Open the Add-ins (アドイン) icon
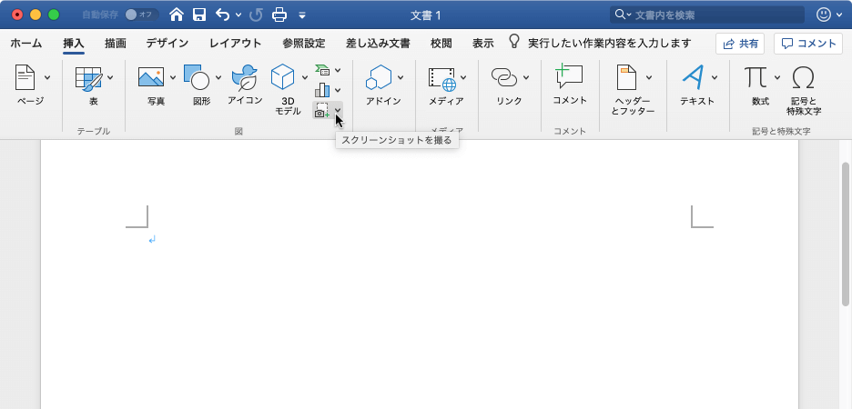Image resolution: width=852 pixels, height=409 pixels. click(378, 77)
